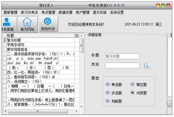Image resolution: width=174 pixels, height=117 pixels.
Task: Select the pinyin row starting with zhuī zhú
Action: tap(40, 63)
